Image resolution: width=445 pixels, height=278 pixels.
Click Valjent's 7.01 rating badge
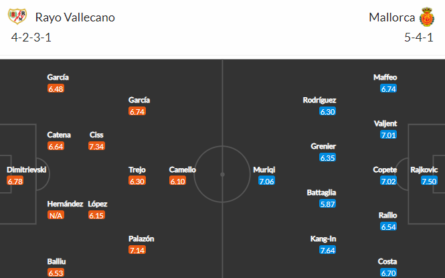pos(388,135)
